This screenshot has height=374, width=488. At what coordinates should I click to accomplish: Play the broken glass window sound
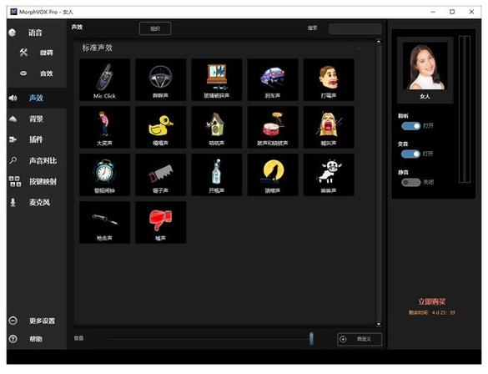(x=217, y=79)
